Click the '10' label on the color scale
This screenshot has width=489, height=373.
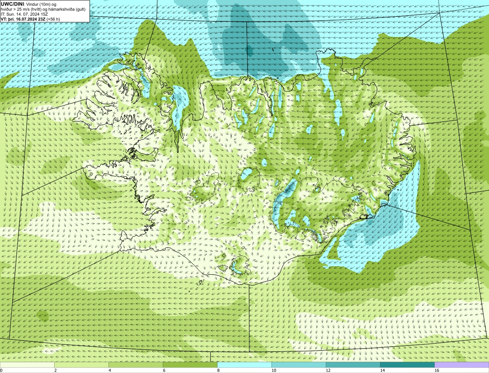pos(274,370)
